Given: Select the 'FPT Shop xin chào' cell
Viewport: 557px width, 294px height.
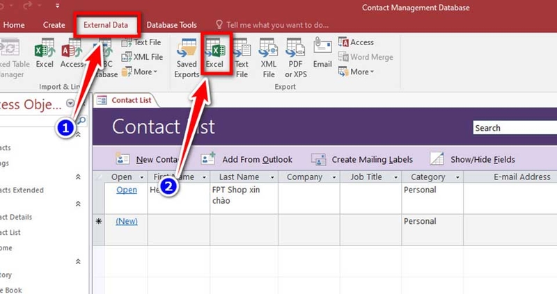Looking at the screenshot, I should point(244,198).
